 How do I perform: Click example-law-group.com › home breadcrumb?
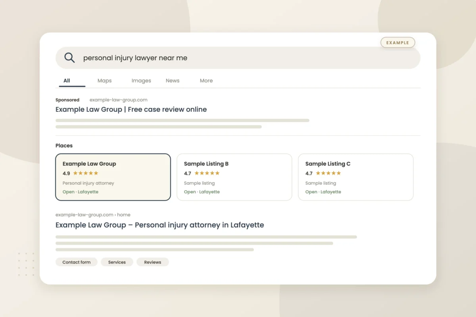tap(93, 214)
